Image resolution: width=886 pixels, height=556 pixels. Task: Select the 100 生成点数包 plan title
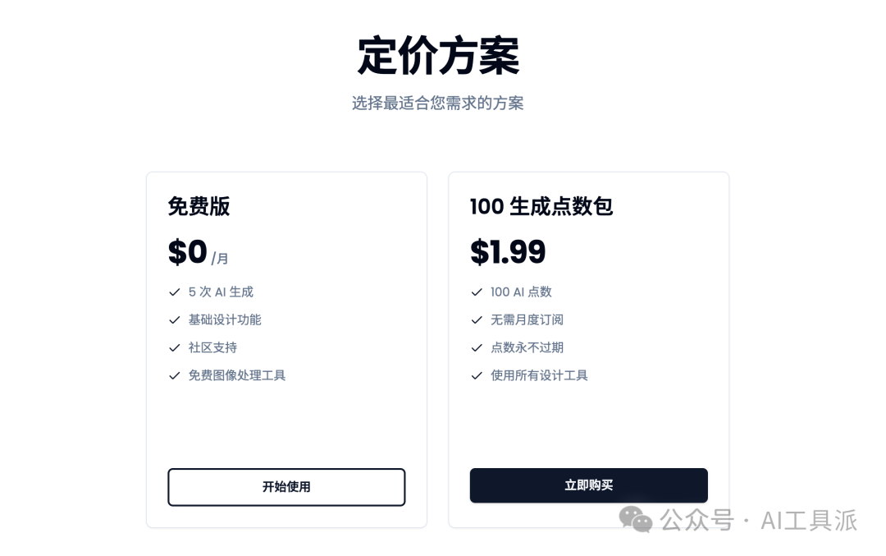pos(541,206)
